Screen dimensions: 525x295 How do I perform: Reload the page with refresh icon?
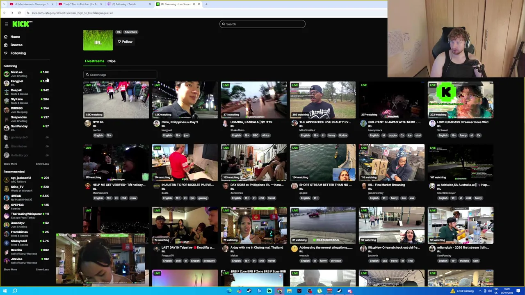[x=19, y=13]
